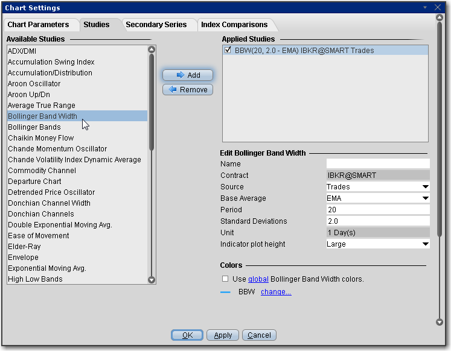451x351 pixels.
Task: Click the dialog scrollbar up arrow
Action: click(440, 18)
